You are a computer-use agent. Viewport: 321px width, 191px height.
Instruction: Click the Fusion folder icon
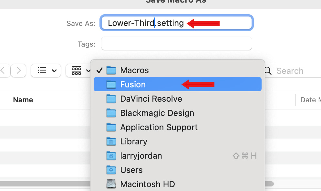[x=111, y=84]
